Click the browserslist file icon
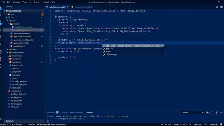The height and width of the screenshot is (126, 224). [10, 56]
